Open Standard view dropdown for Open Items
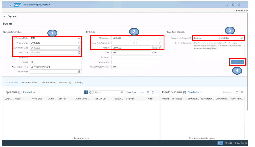The image size is (255, 147). point(29,93)
